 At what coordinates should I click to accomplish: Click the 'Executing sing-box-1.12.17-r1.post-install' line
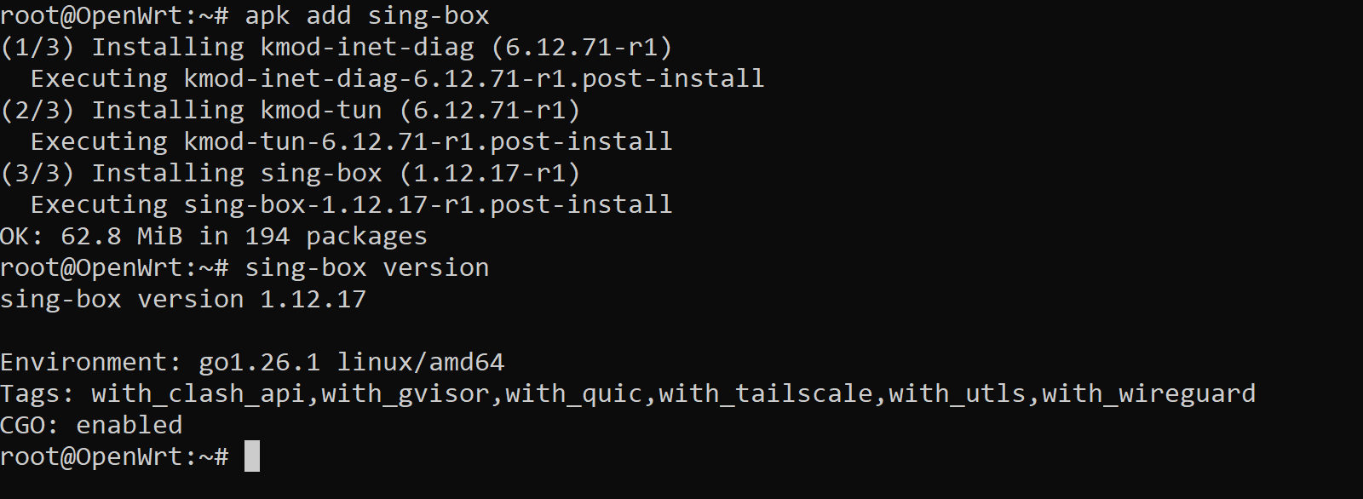[x=351, y=205]
